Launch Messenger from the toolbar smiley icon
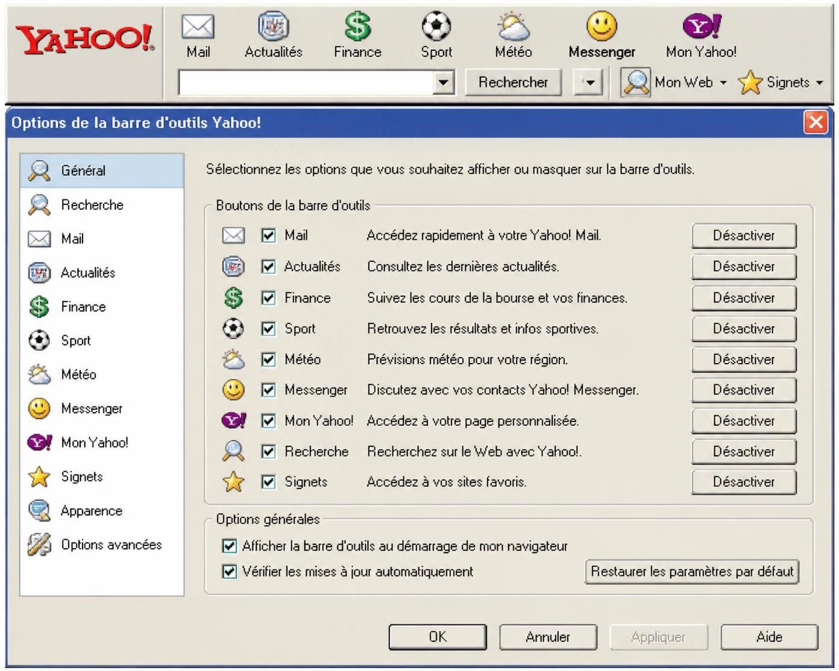This screenshot has height=671, width=839. [601, 26]
